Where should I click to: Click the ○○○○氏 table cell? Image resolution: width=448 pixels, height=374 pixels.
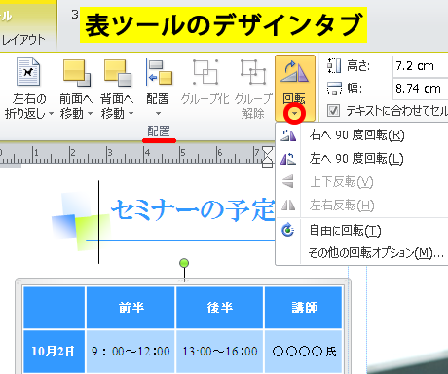(x=304, y=352)
